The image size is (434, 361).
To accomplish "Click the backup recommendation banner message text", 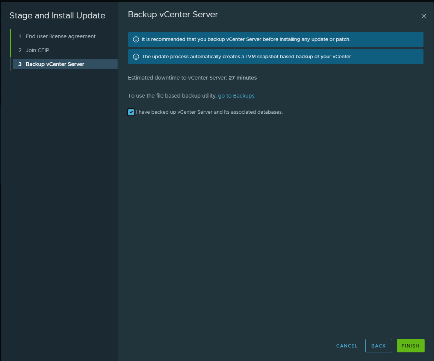I will click(246, 39).
